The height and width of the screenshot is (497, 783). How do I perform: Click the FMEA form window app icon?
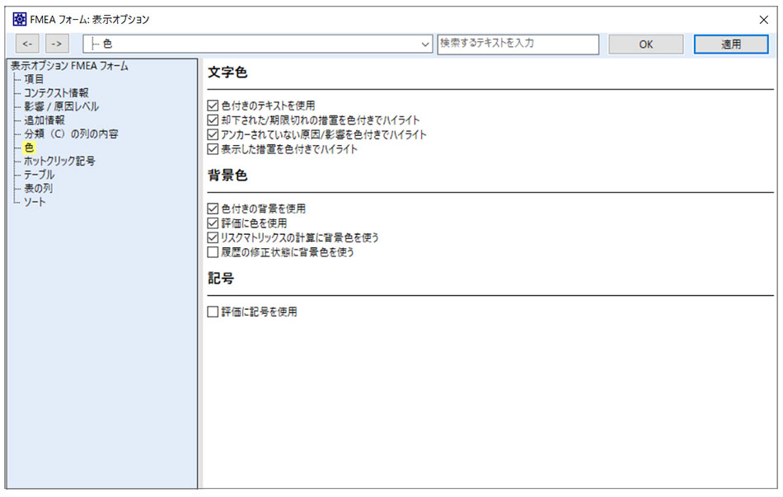(x=19, y=20)
